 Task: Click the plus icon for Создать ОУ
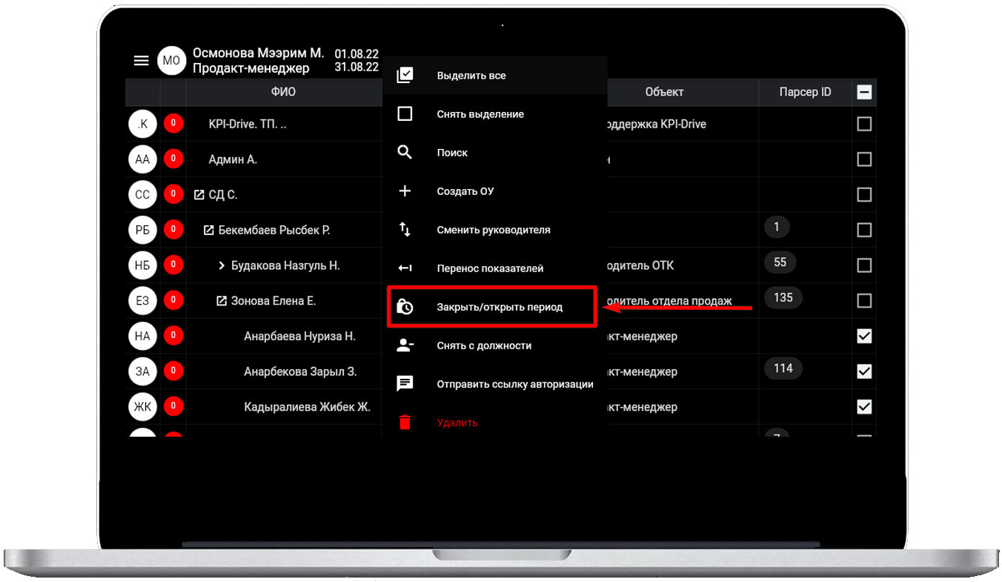405,191
